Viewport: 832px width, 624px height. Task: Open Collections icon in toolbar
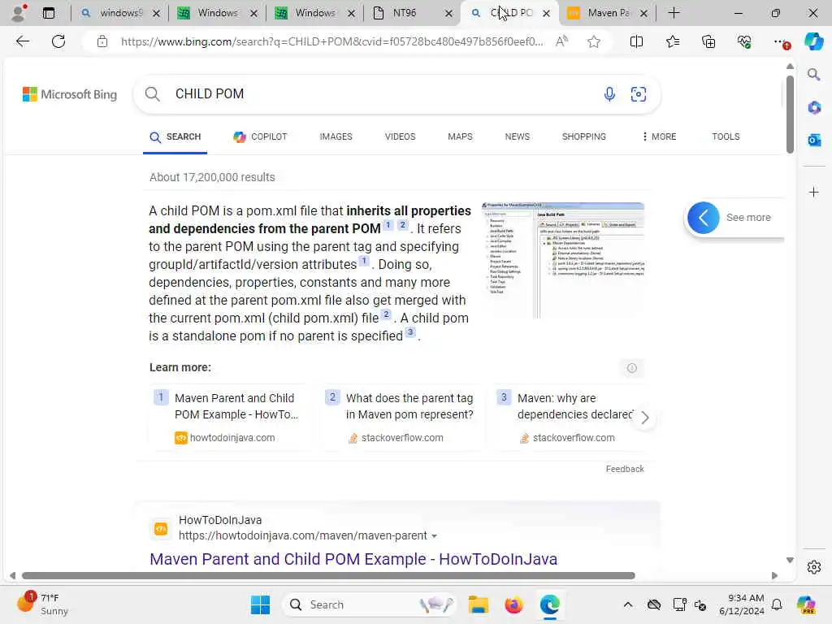coord(708,41)
